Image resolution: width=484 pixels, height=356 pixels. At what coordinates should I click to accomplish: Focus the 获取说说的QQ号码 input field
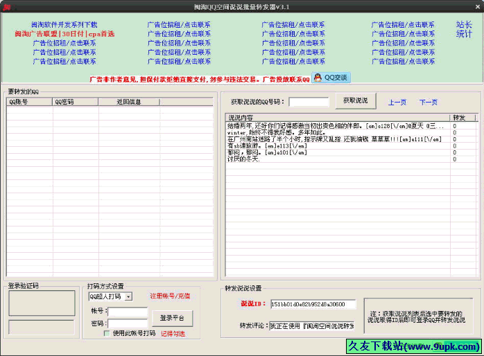click(309, 102)
